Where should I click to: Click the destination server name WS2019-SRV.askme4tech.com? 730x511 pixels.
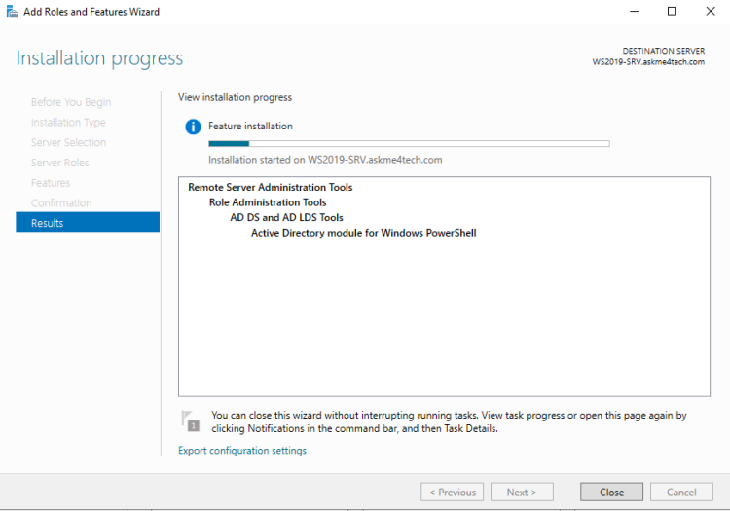(648, 62)
